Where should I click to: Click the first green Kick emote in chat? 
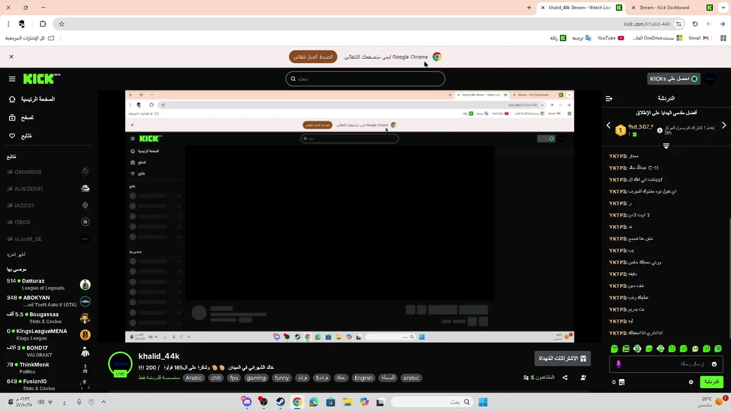pos(614,348)
